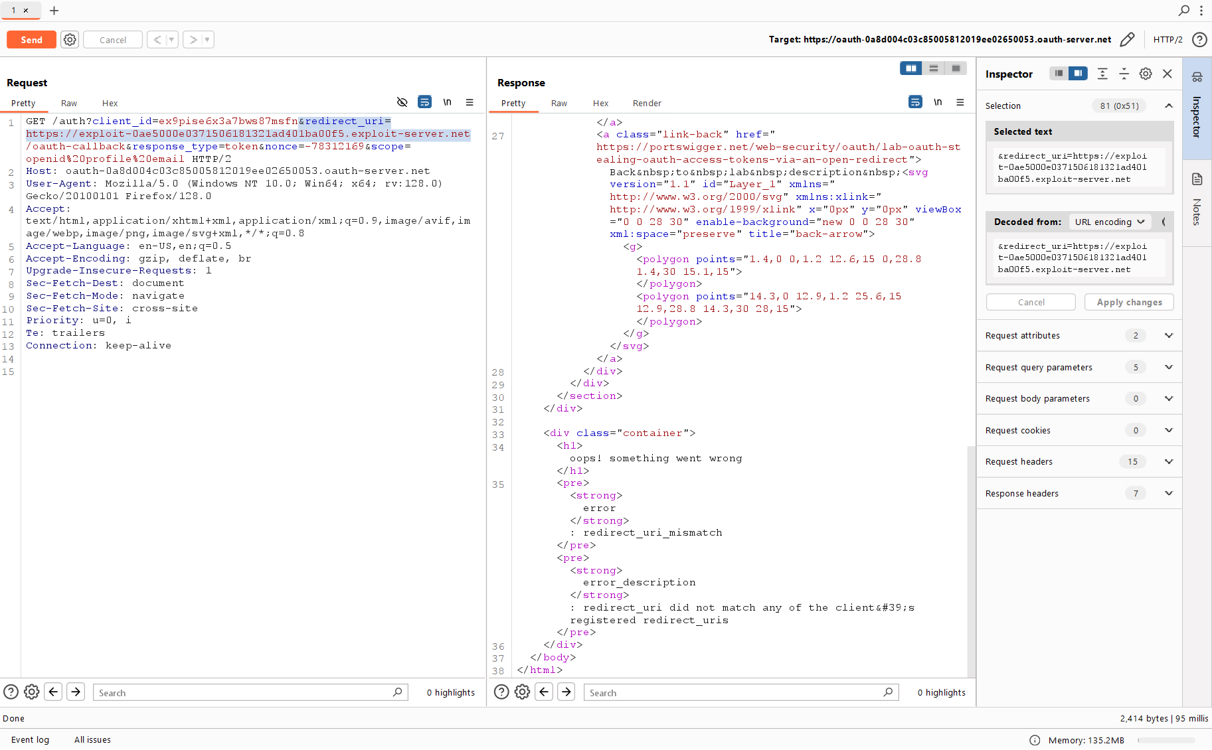
Task: Select request Pretty tab
Action: 23,103
